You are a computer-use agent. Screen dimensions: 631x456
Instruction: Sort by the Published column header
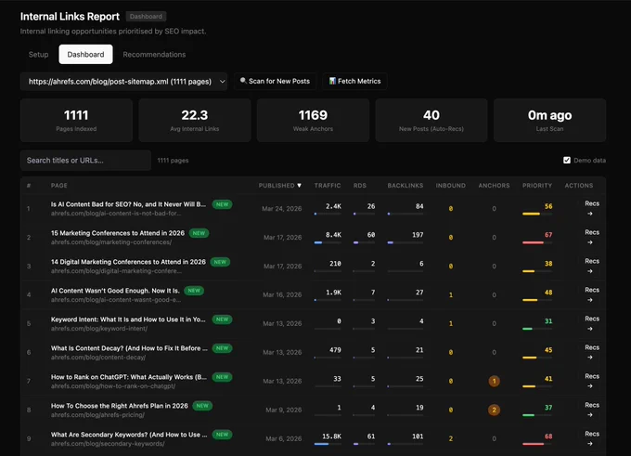279,186
